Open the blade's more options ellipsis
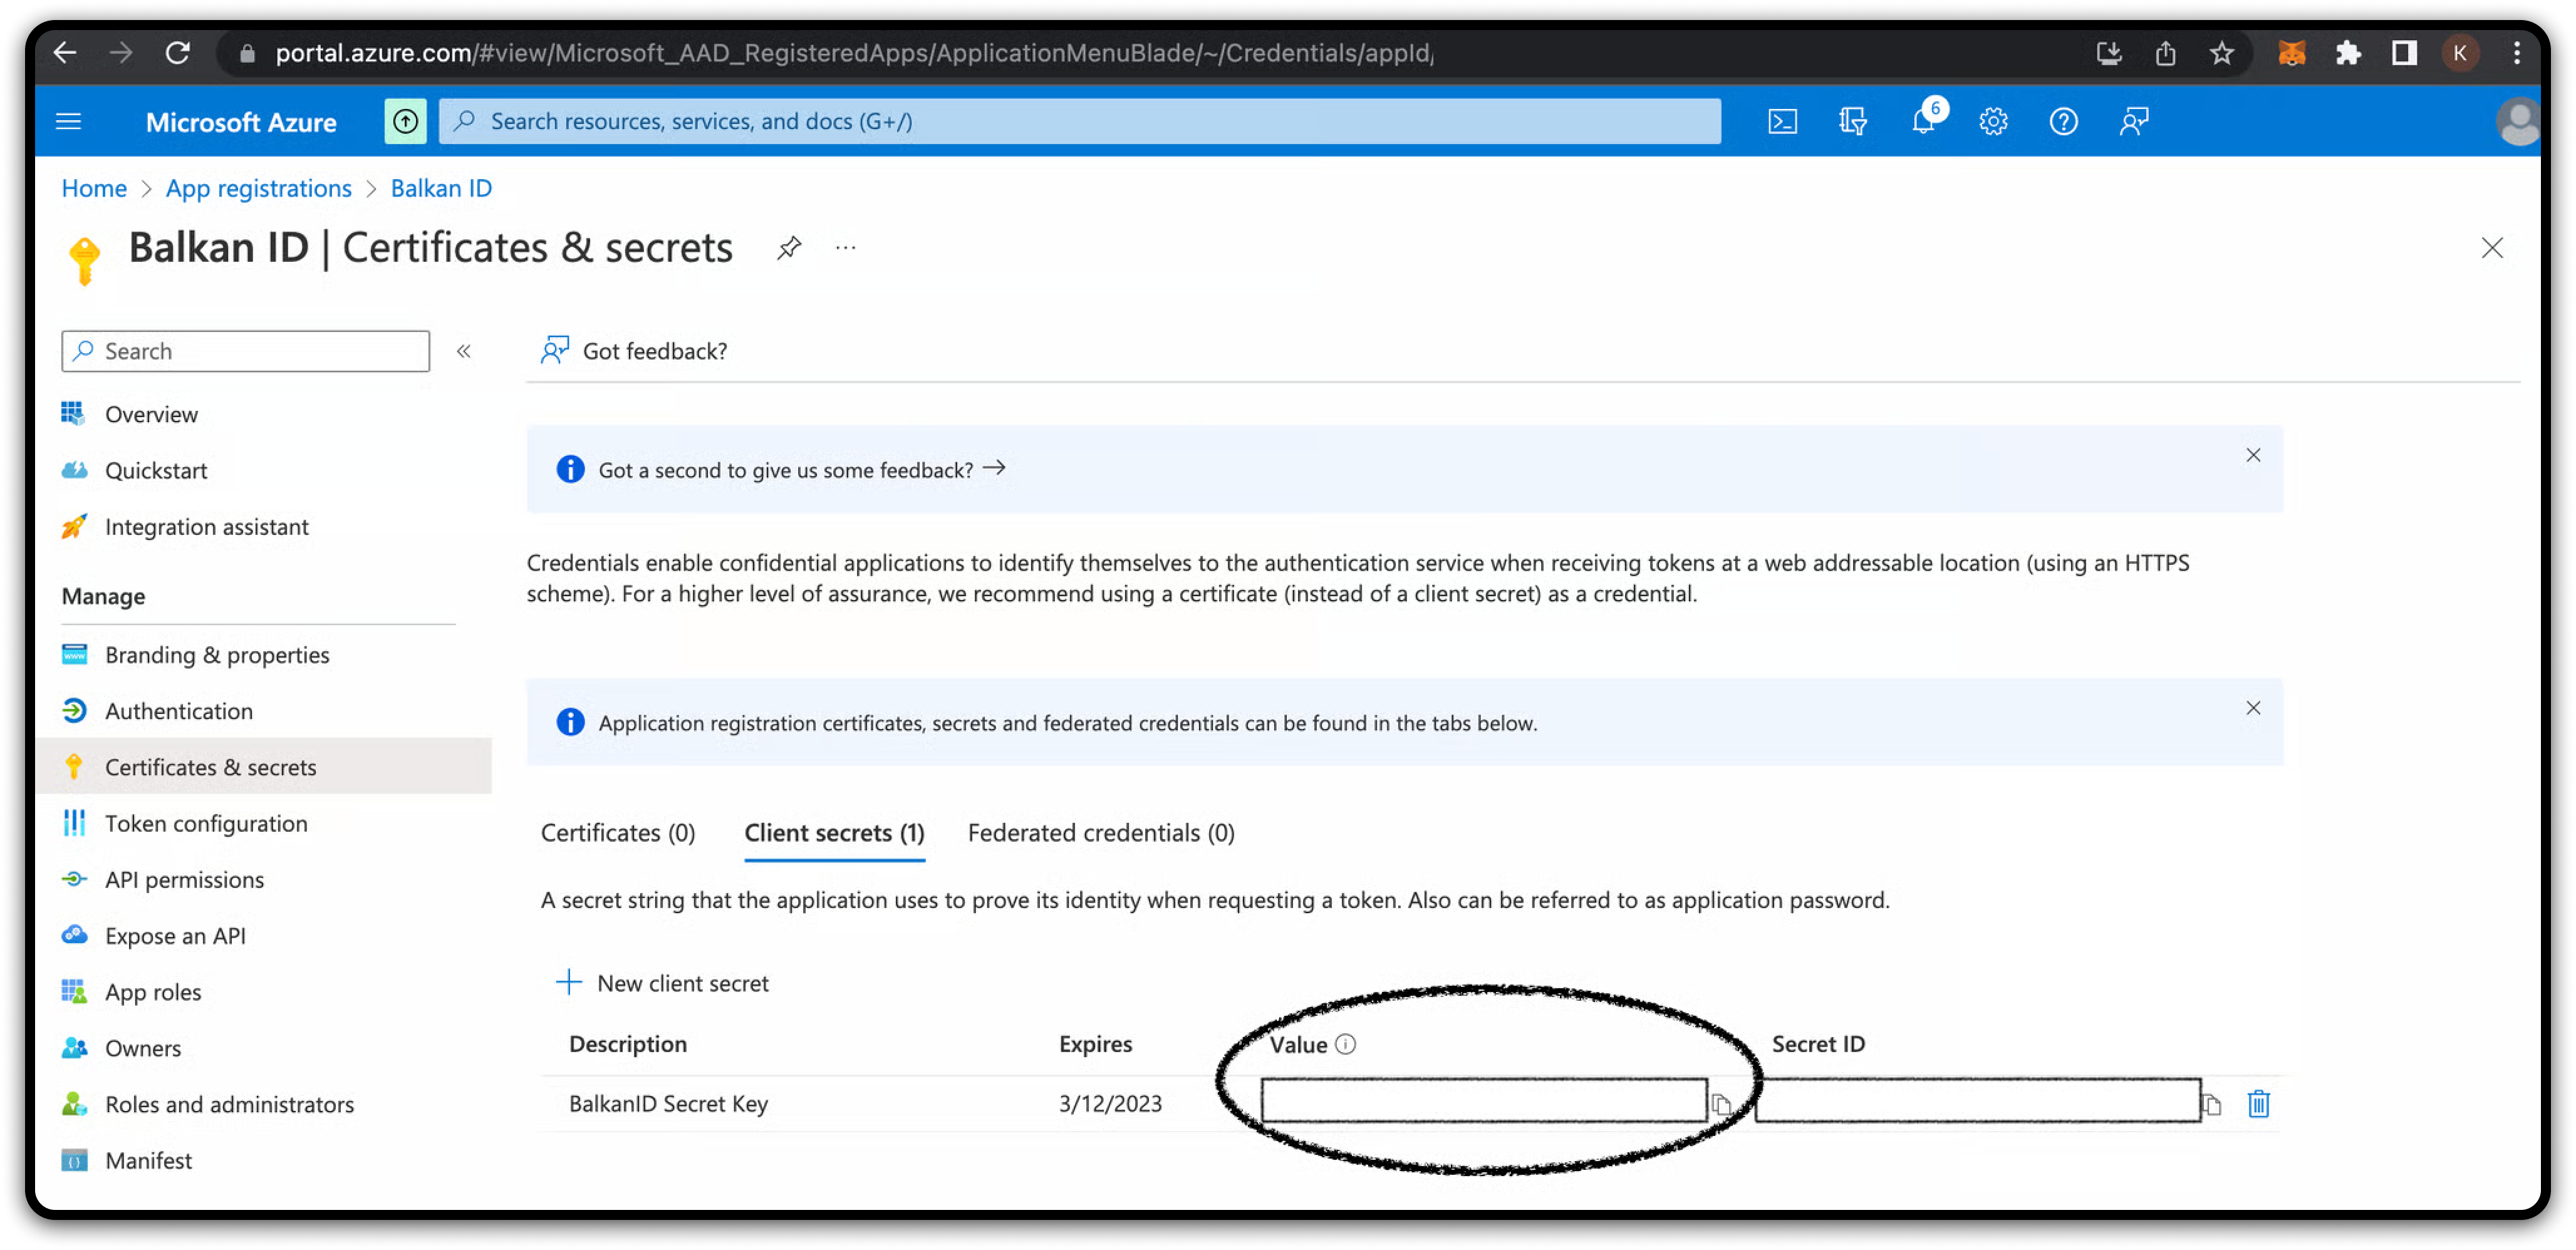The height and width of the screenshot is (1250, 2576). [846, 247]
